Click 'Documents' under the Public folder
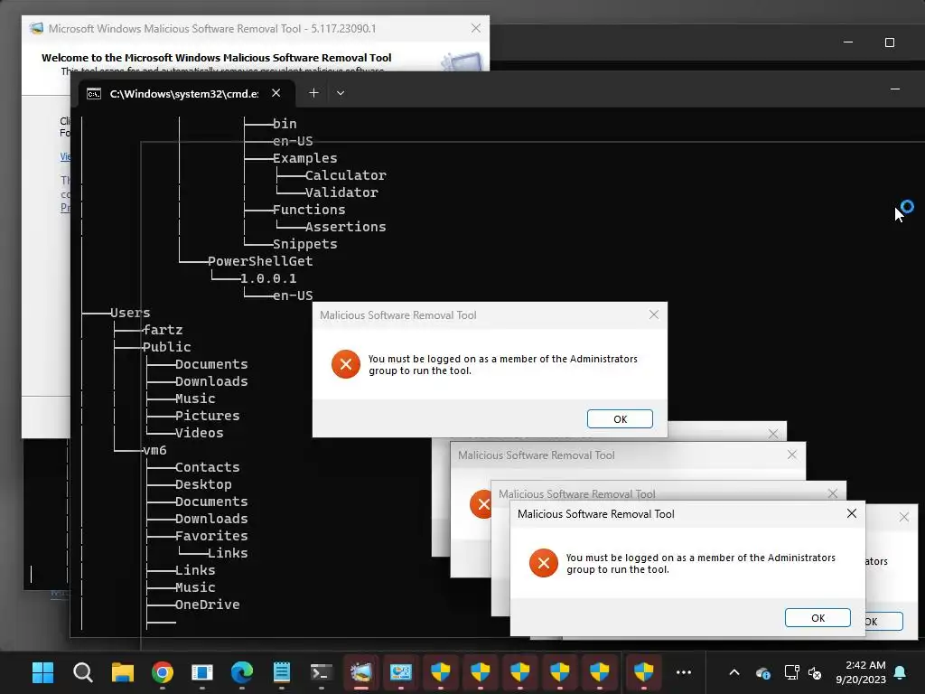This screenshot has width=925, height=694. pos(211,364)
